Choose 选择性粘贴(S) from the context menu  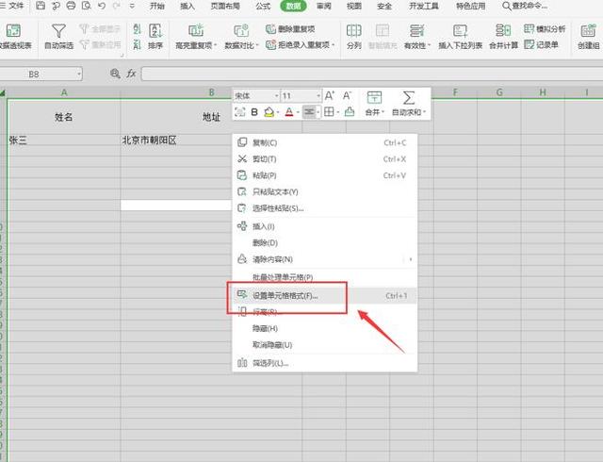pos(325,208)
